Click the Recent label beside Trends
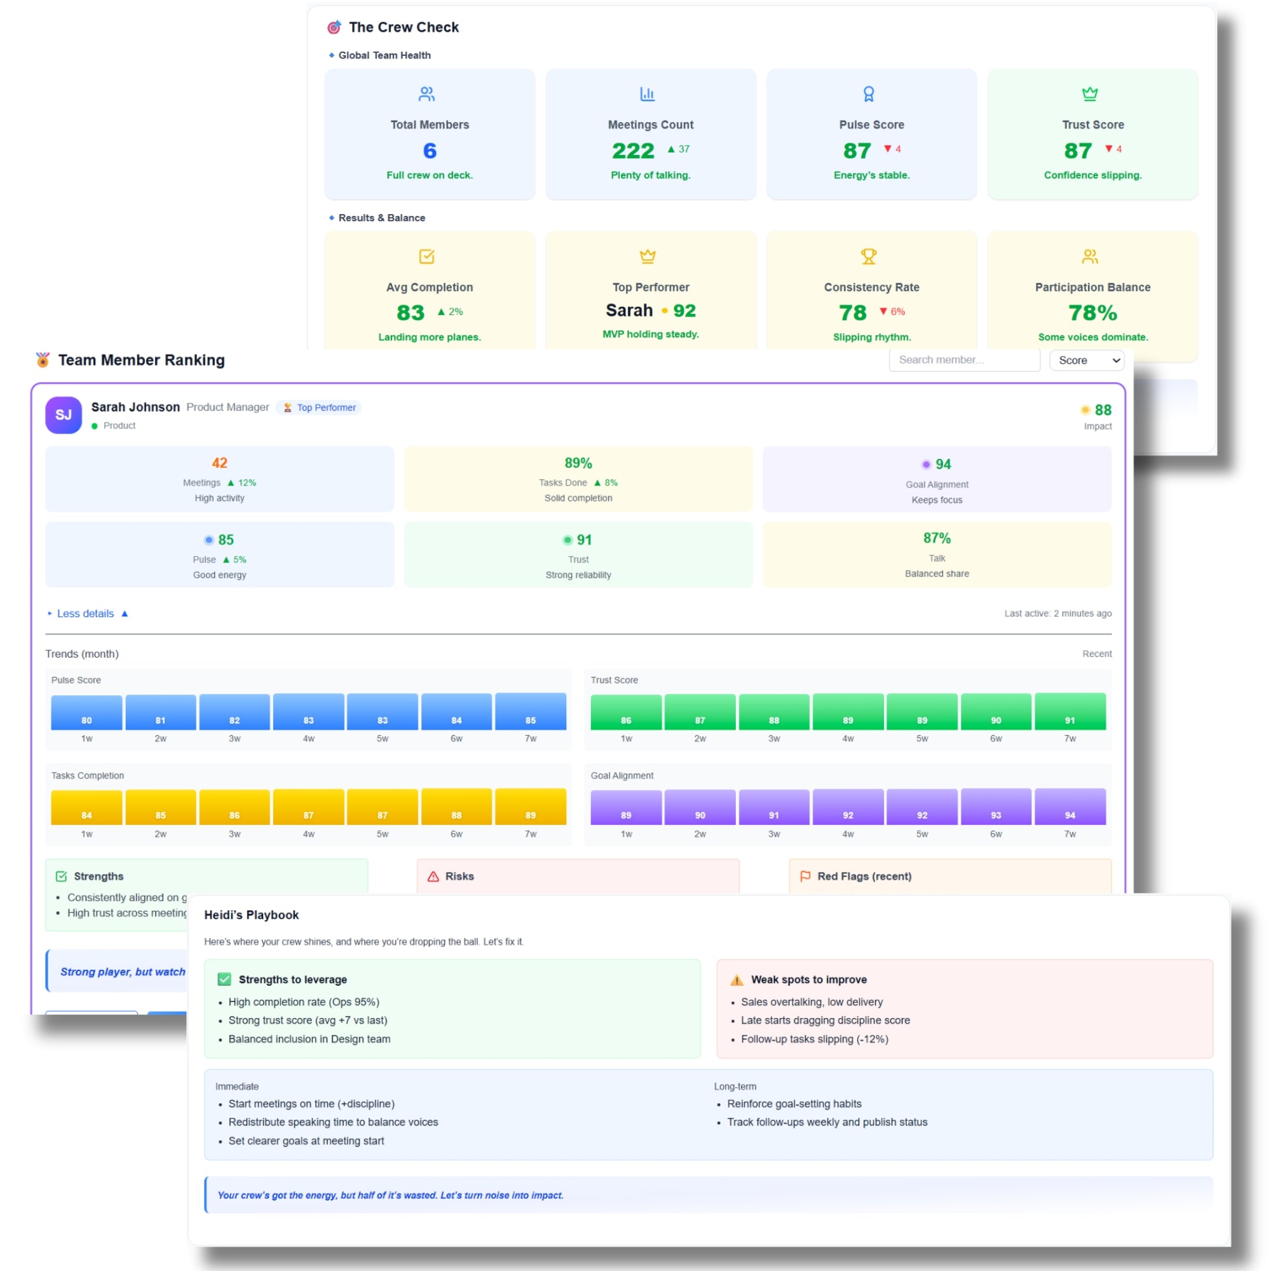This screenshot has height=1271, width=1271. [1097, 653]
